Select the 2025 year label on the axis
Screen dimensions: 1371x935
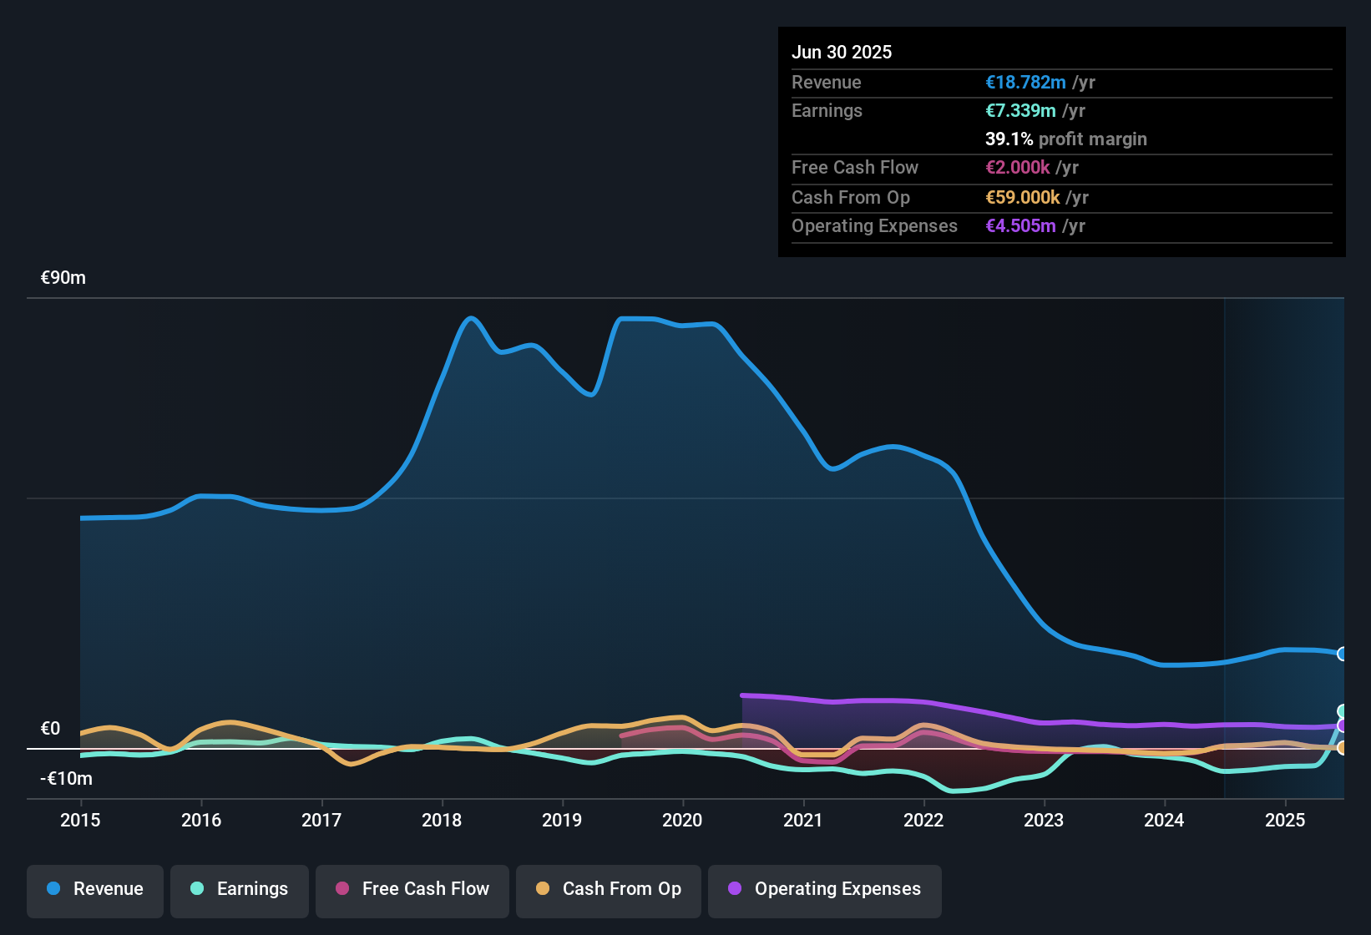coord(1285,821)
